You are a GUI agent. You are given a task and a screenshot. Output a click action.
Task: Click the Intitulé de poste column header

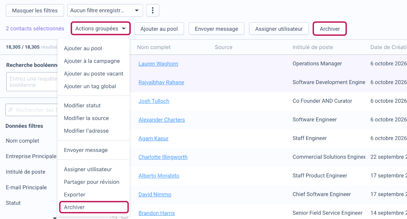[313, 47]
